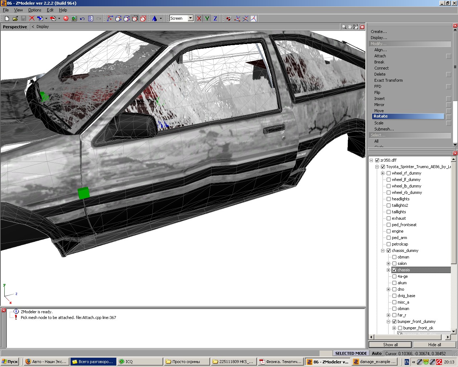Uncheck the chassis_dummy checkbox
458x367 pixels.
click(389, 251)
